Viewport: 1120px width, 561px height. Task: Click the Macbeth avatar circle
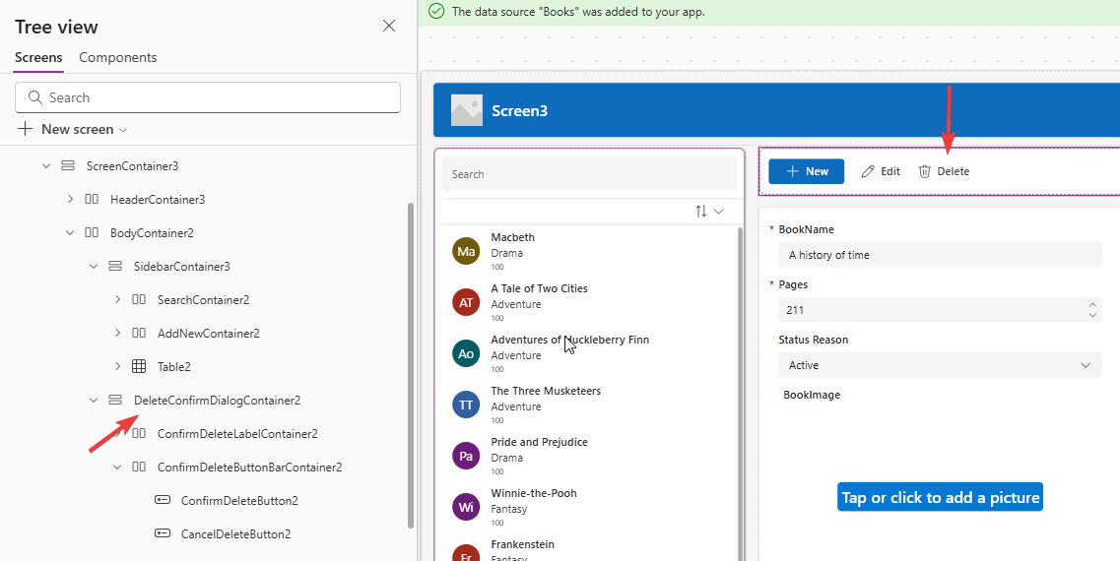pyautogui.click(x=466, y=252)
